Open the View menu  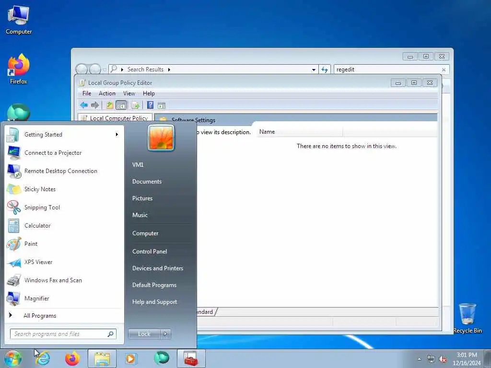129,93
